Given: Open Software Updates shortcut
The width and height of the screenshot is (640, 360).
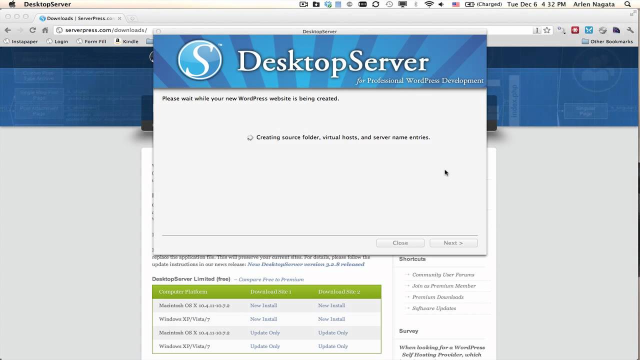Looking at the screenshot, I should [434, 308].
